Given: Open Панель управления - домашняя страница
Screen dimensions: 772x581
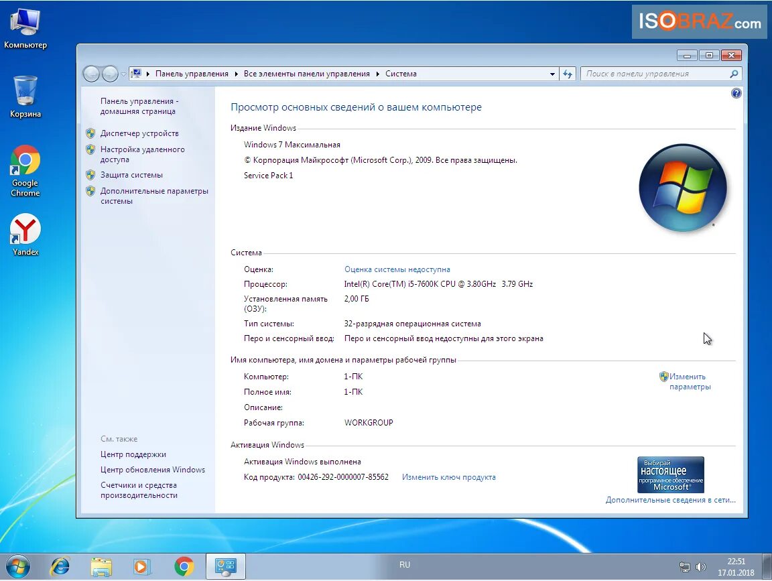Looking at the screenshot, I should click(x=139, y=106).
